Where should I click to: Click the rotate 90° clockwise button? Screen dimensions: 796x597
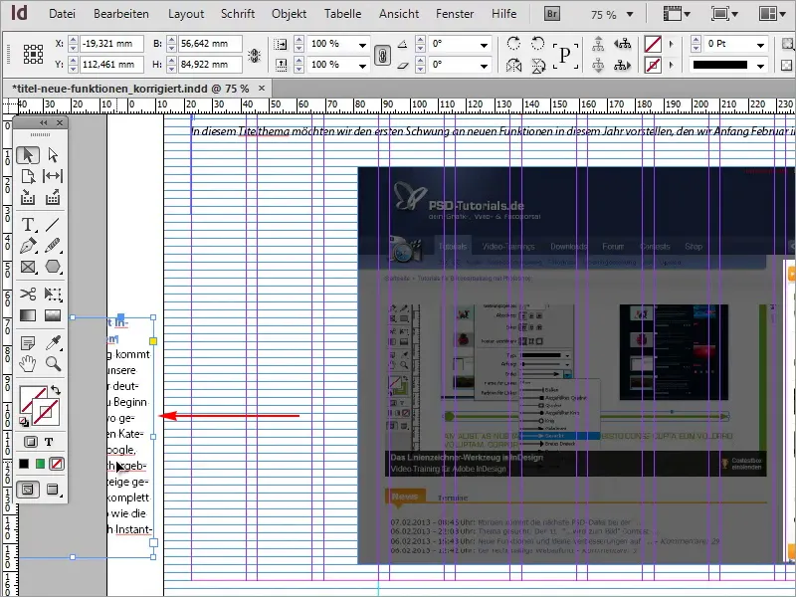(512, 43)
